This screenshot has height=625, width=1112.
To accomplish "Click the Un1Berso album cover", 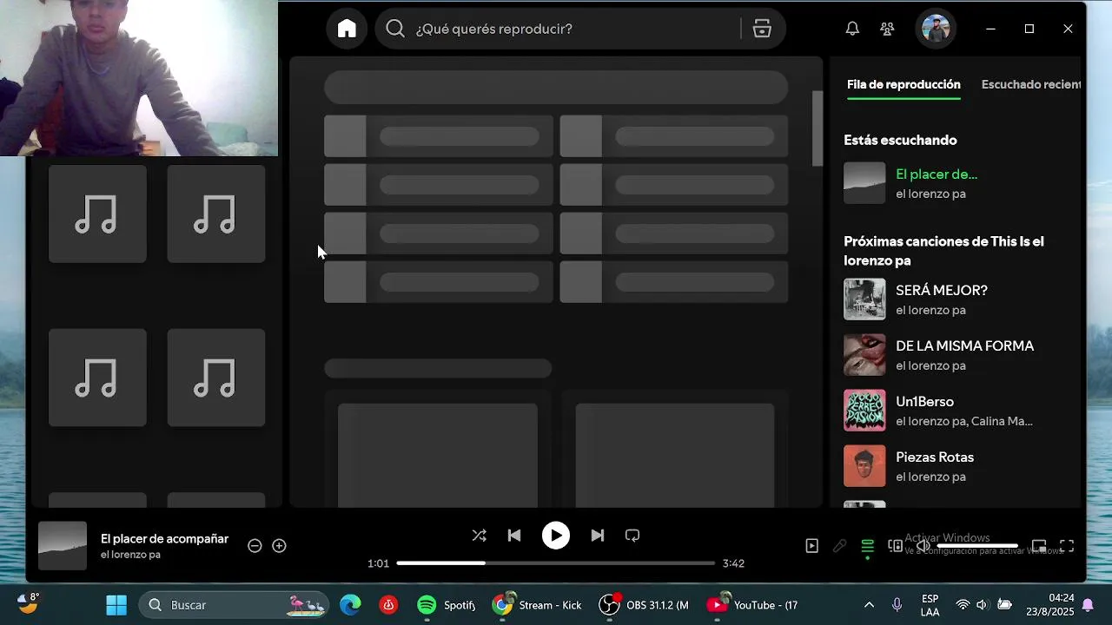I will point(864,411).
